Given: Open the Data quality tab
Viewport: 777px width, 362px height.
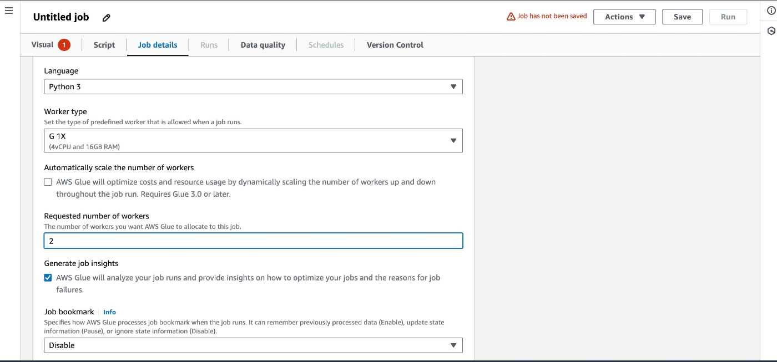Looking at the screenshot, I should 263,45.
